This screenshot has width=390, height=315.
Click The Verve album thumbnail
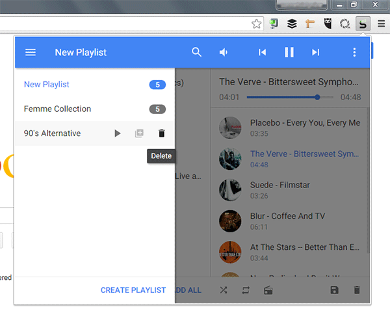pos(230,159)
